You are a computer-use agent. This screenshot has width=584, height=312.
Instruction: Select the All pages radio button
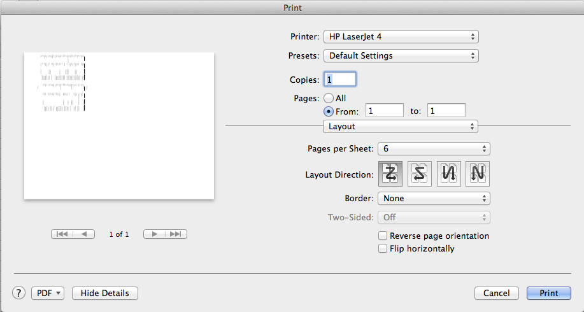tap(329, 98)
